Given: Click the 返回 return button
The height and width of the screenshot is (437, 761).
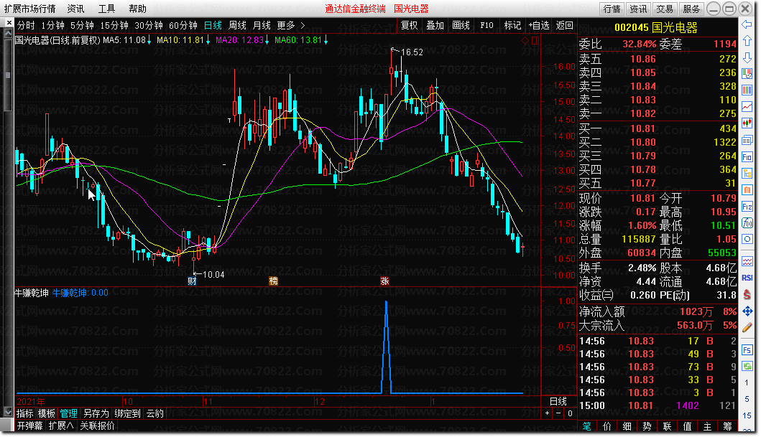Looking at the screenshot, I should 564,26.
